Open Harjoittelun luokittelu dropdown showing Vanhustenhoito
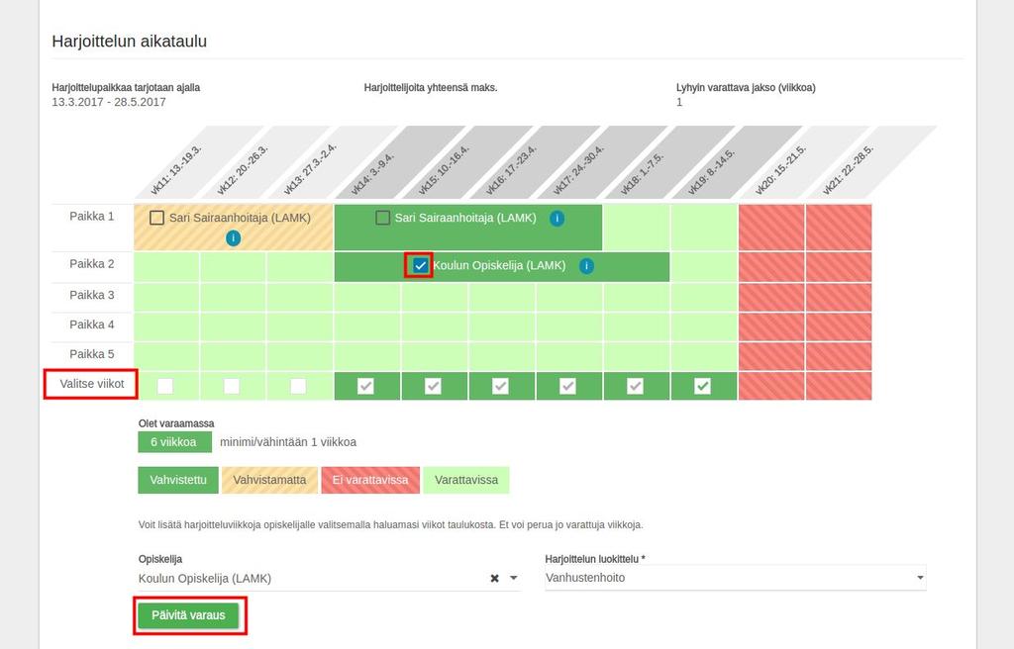Image resolution: width=1014 pixels, height=649 pixels. pos(736,578)
